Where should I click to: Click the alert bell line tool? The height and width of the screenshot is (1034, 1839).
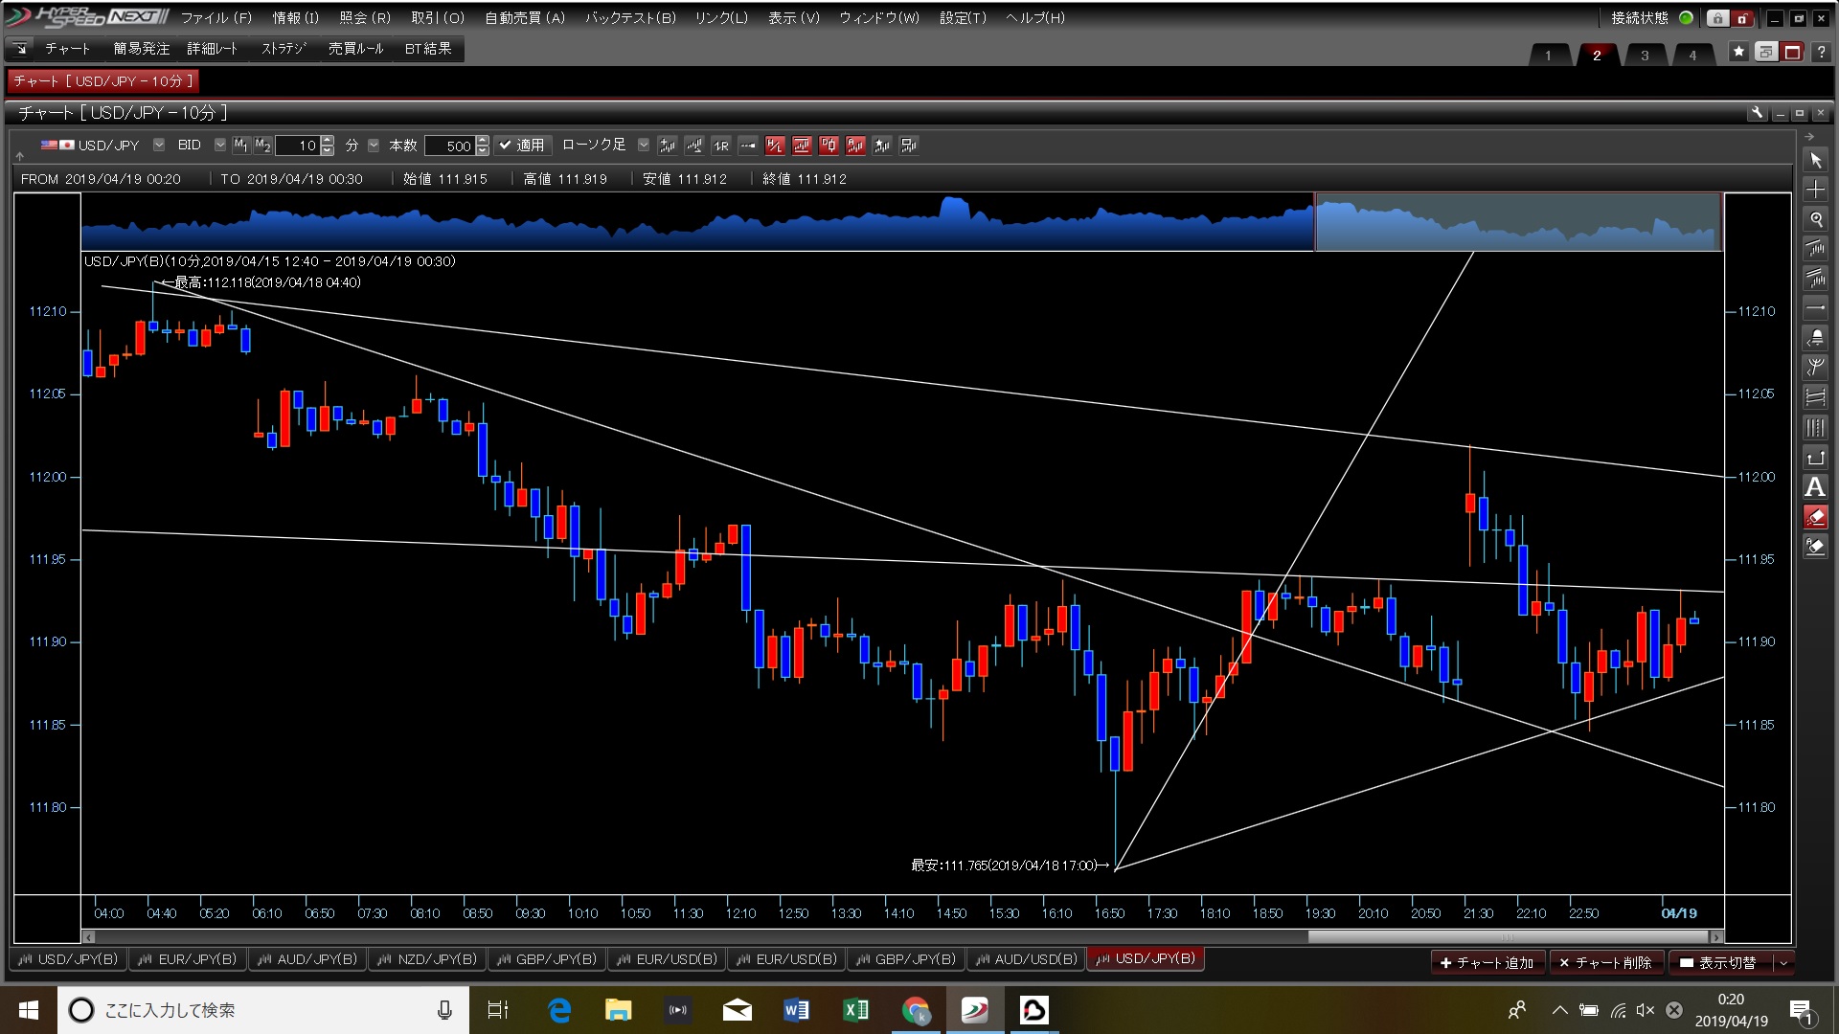1815,338
